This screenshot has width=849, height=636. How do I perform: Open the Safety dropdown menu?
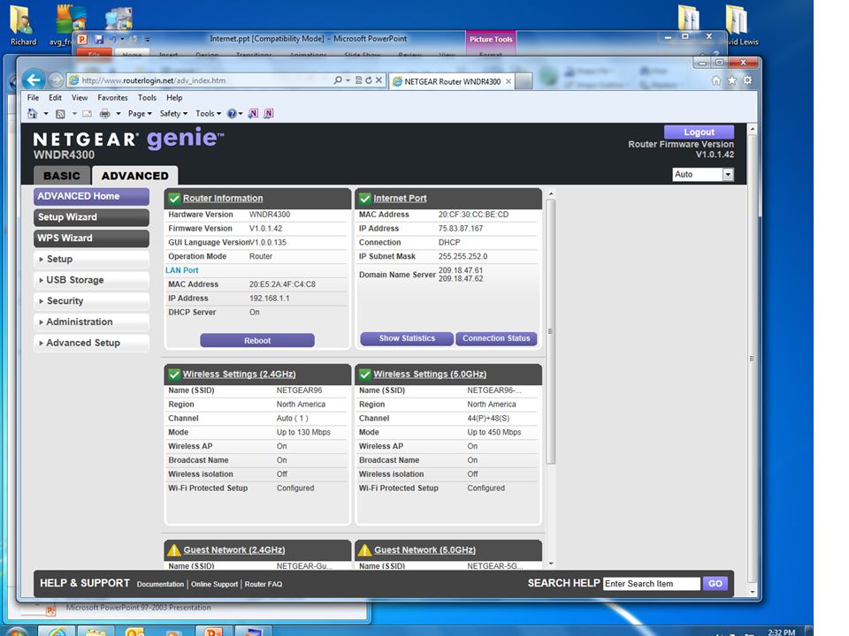[173, 114]
